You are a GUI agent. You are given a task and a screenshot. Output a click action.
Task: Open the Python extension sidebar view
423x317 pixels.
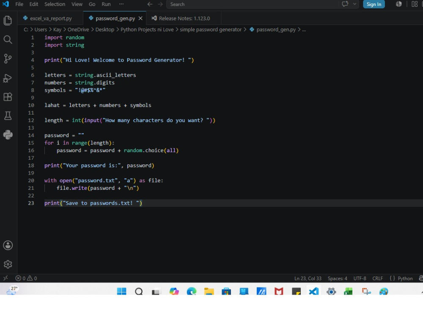point(8,134)
